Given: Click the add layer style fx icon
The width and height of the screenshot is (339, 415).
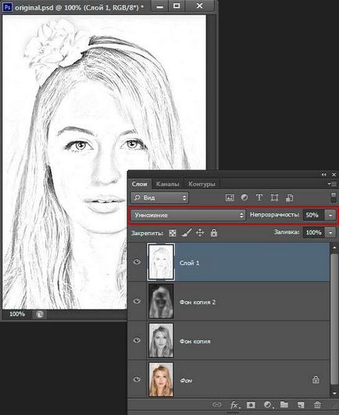Looking at the screenshot, I should 234,405.
